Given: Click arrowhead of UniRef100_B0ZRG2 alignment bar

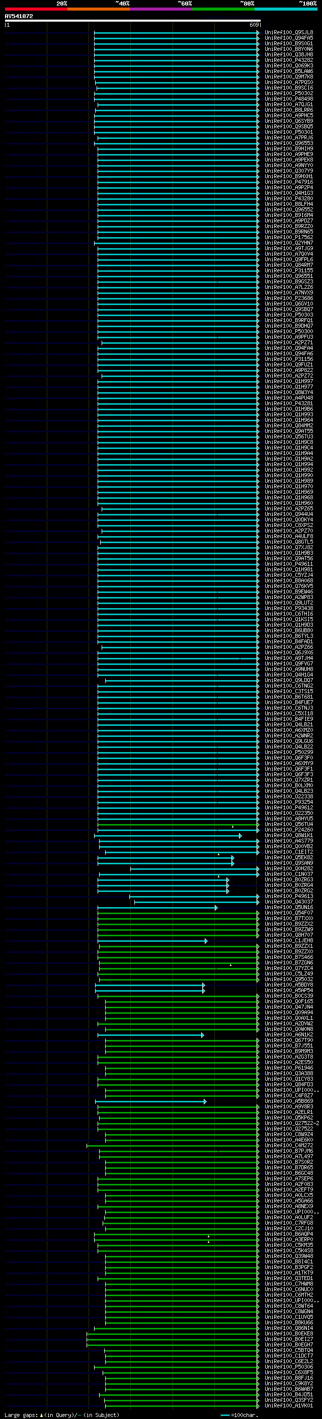Looking at the screenshot, I should pos(228,891).
